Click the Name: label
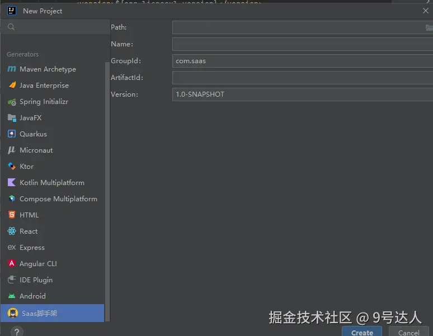This screenshot has height=336, width=433. 122,44
